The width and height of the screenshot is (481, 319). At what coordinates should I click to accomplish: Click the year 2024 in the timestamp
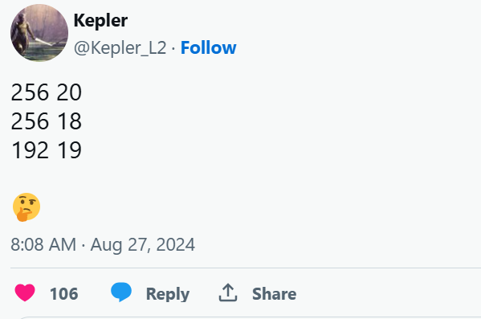[176, 245]
